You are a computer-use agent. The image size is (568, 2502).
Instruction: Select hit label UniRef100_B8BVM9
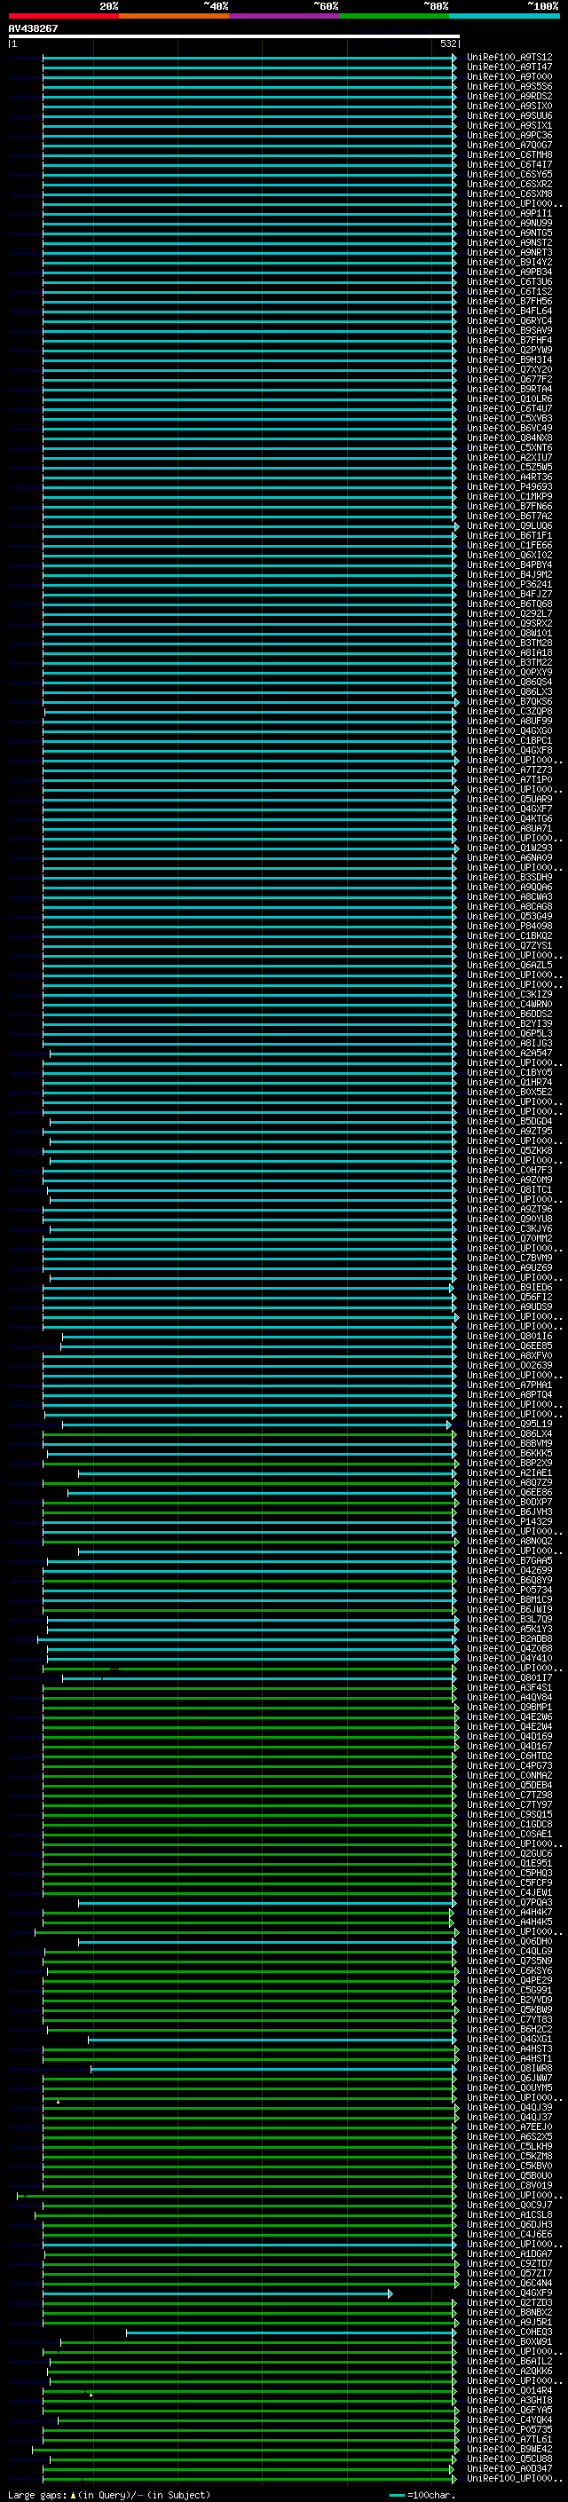(x=509, y=1443)
